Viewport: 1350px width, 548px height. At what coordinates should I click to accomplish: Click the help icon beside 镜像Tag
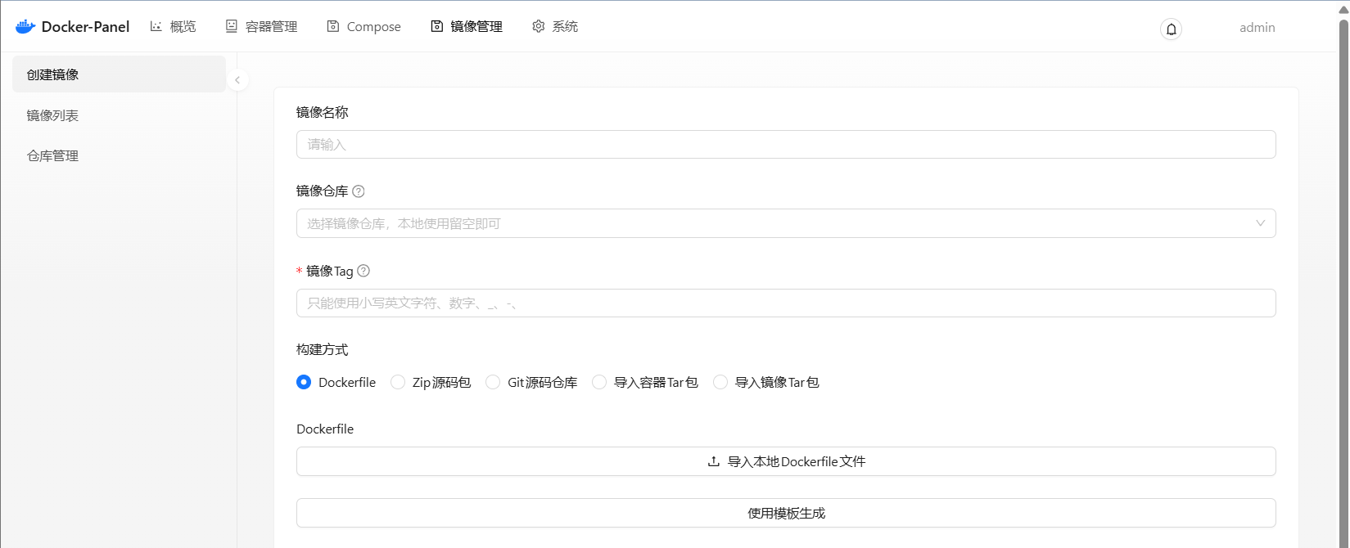[x=363, y=271]
